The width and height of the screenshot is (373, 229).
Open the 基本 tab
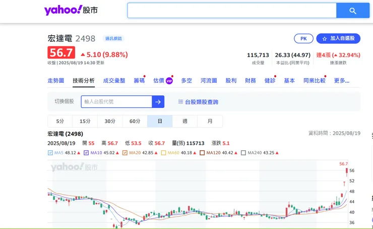pos(289,81)
